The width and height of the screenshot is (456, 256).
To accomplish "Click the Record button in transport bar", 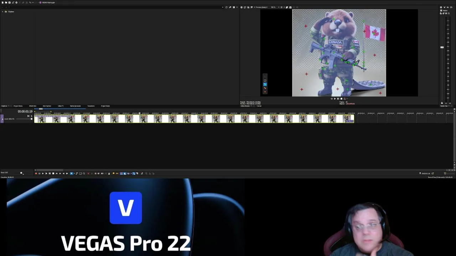I will (x=36, y=174).
